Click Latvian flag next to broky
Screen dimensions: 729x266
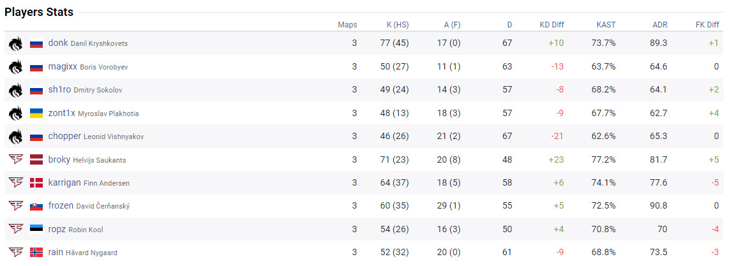point(36,160)
